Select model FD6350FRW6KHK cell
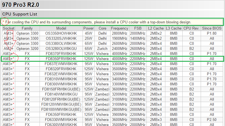Image resolution: width=225 pixels, height=126 pixels. [x=61, y=114]
